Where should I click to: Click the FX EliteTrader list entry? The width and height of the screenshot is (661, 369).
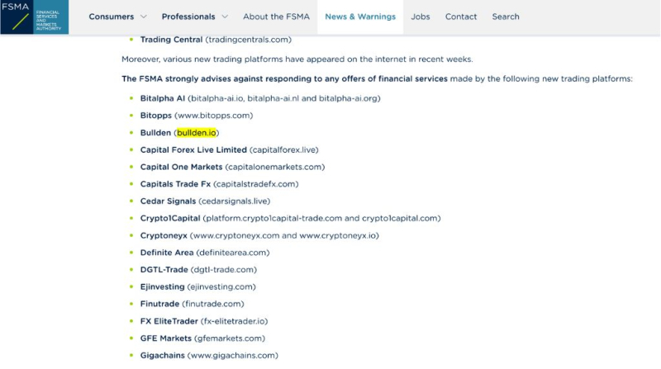pyautogui.click(x=204, y=321)
